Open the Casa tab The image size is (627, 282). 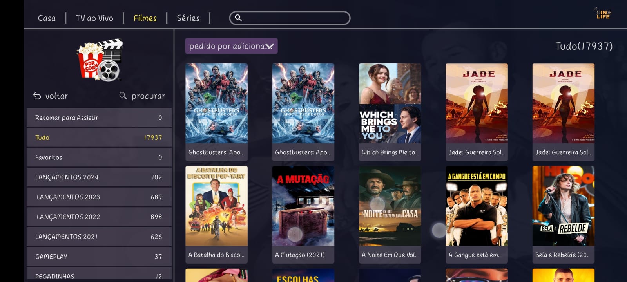pos(47,18)
